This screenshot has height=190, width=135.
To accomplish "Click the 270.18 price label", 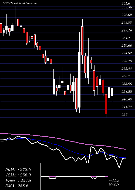I will click(126, 61).
